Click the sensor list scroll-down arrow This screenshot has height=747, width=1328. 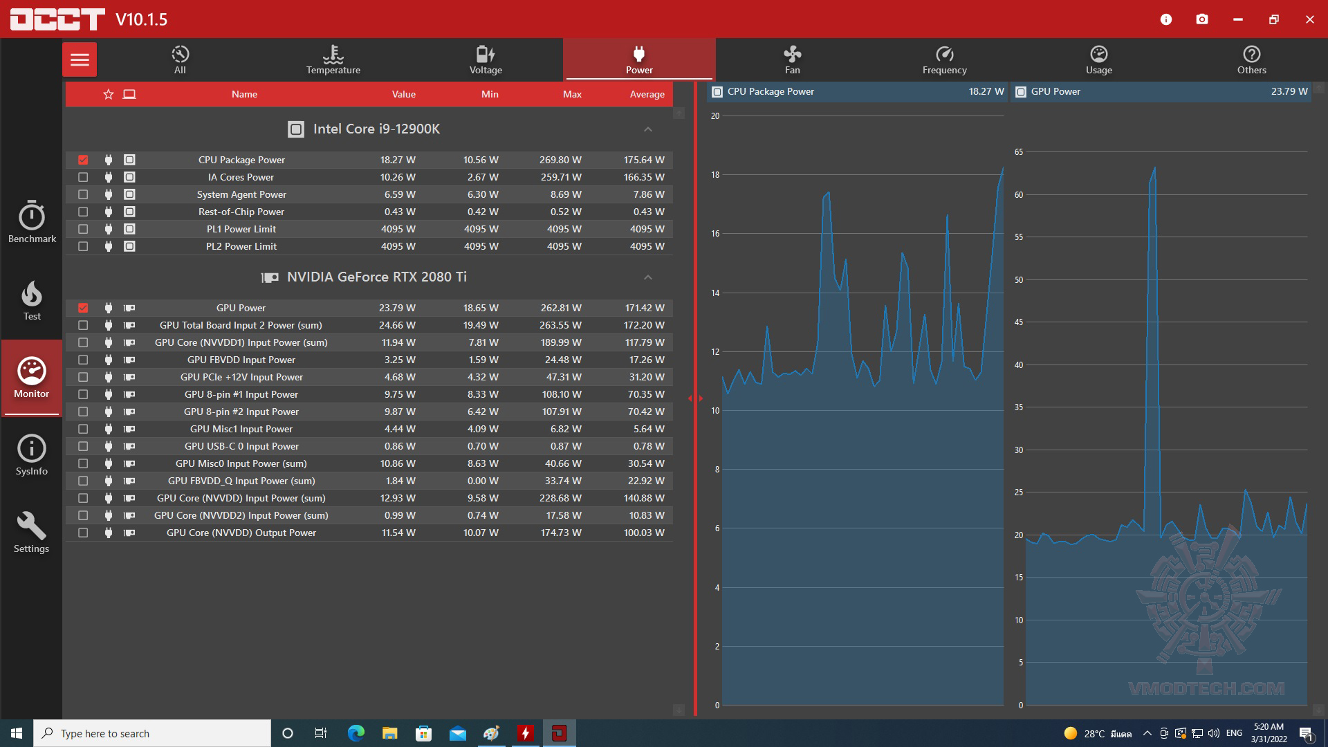click(x=679, y=710)
